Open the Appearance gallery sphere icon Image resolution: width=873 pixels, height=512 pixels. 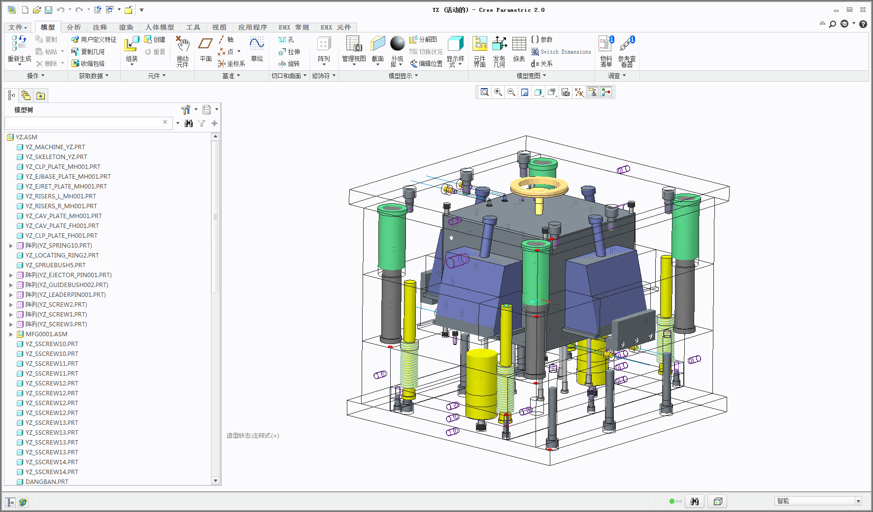397,43
